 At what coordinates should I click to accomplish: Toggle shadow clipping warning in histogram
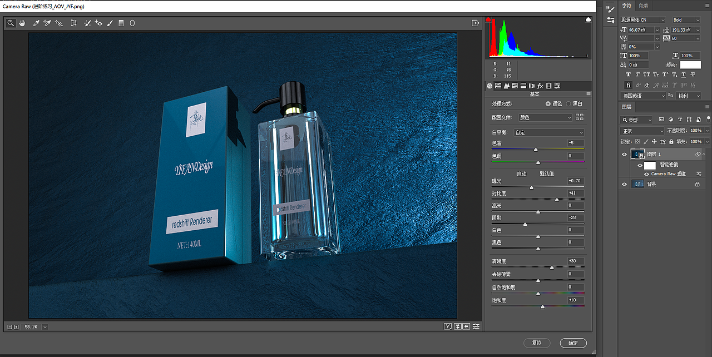[489, 20]
